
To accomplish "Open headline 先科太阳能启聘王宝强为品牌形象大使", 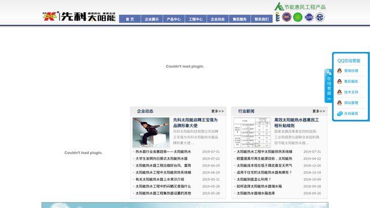I will point(195,122).
